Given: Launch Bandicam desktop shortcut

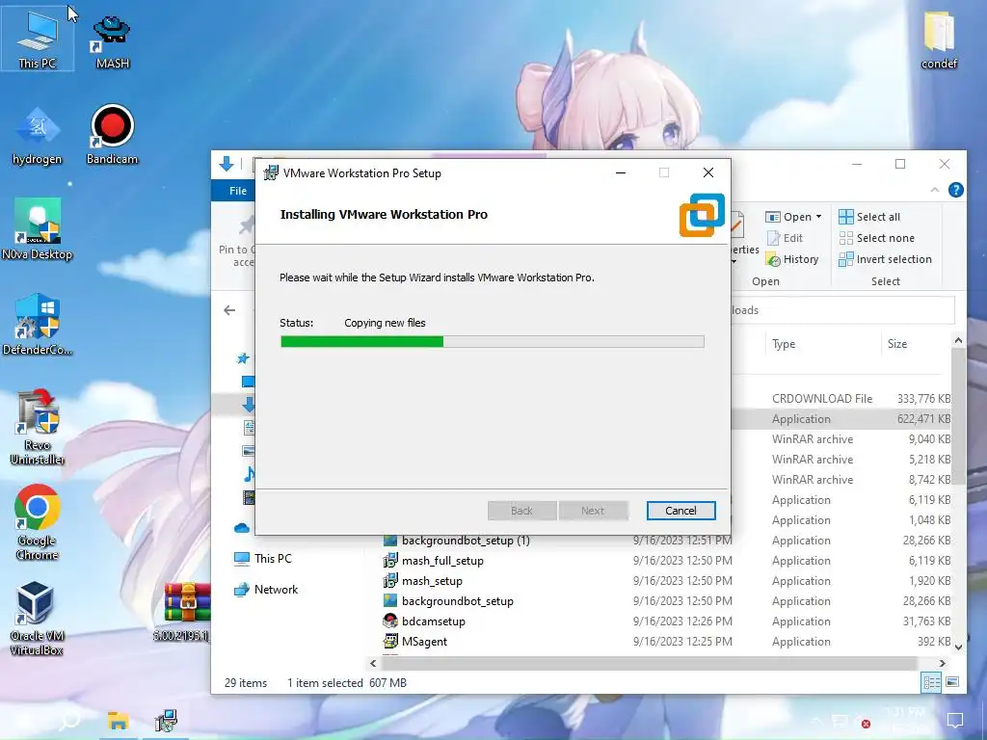Looking at the screenshot, I should pyautogui.click(x=112, y=135).
